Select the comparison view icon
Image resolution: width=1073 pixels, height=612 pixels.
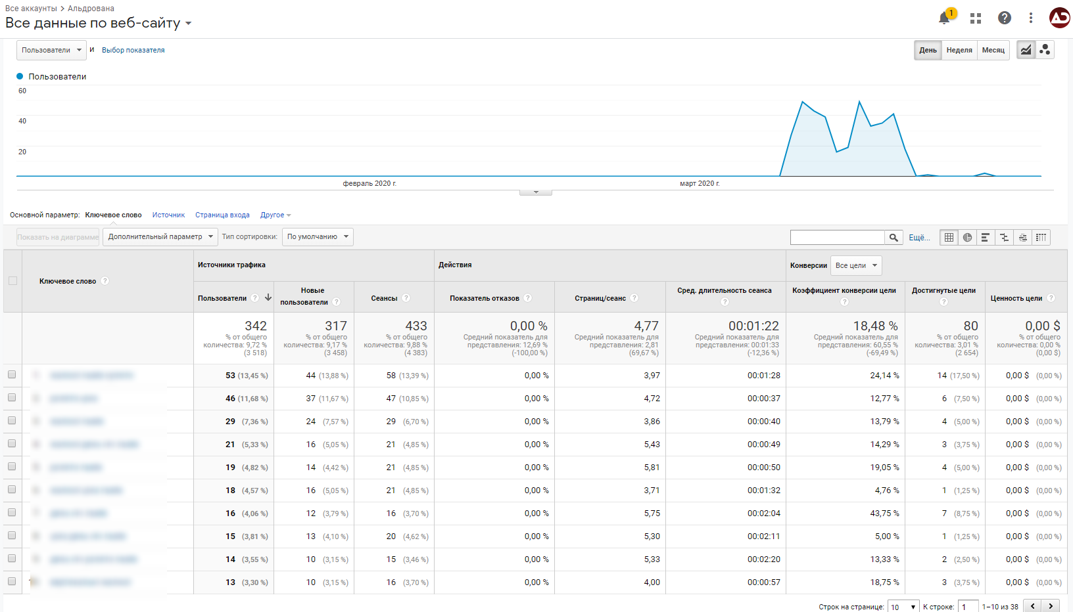click(x=1004, y=238)
